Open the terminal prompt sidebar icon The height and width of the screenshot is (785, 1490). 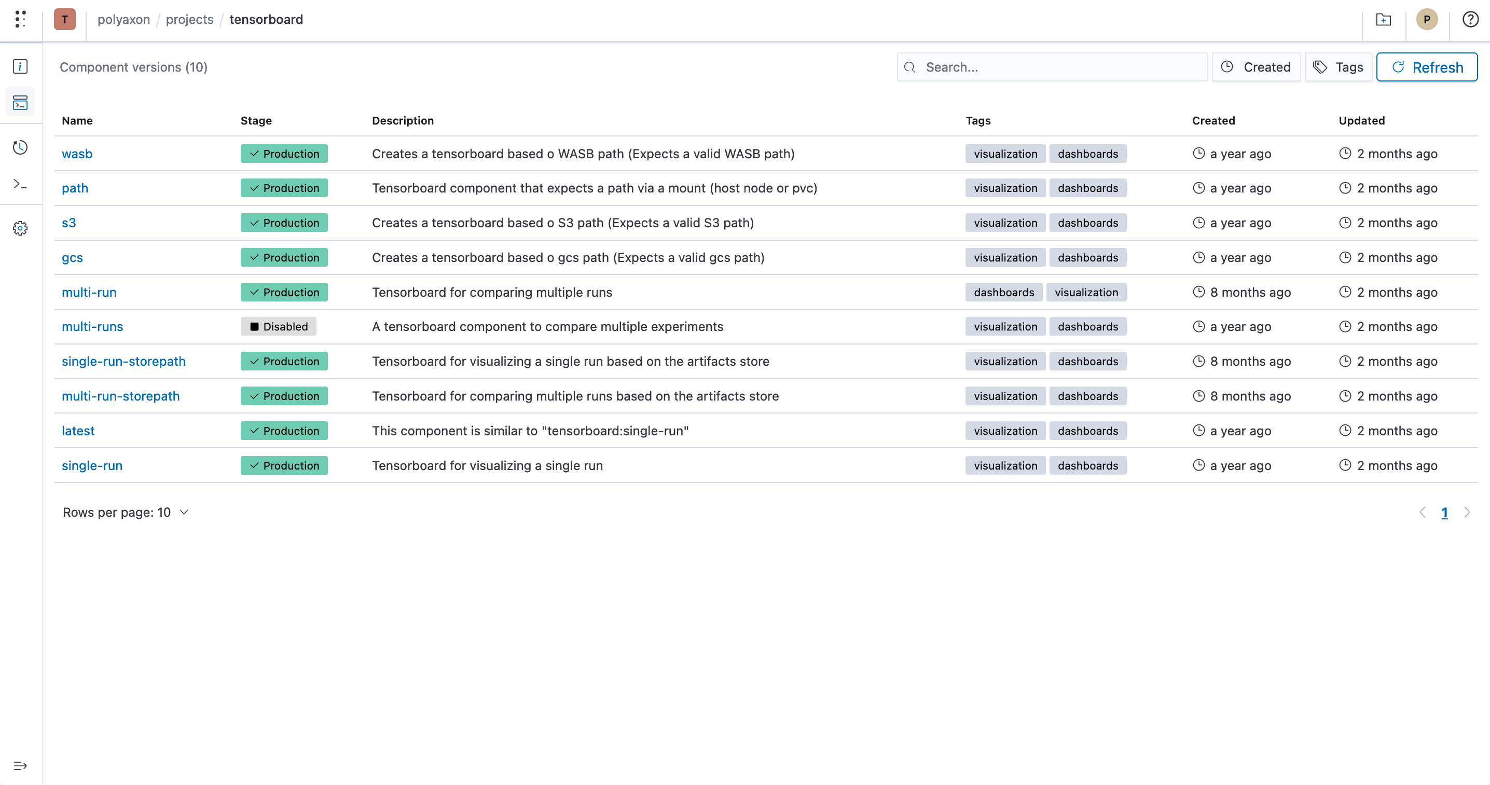[x=20, y=184]
